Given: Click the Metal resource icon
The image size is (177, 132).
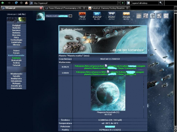Looking at the screenshot, I should click(x=82, y=14).
